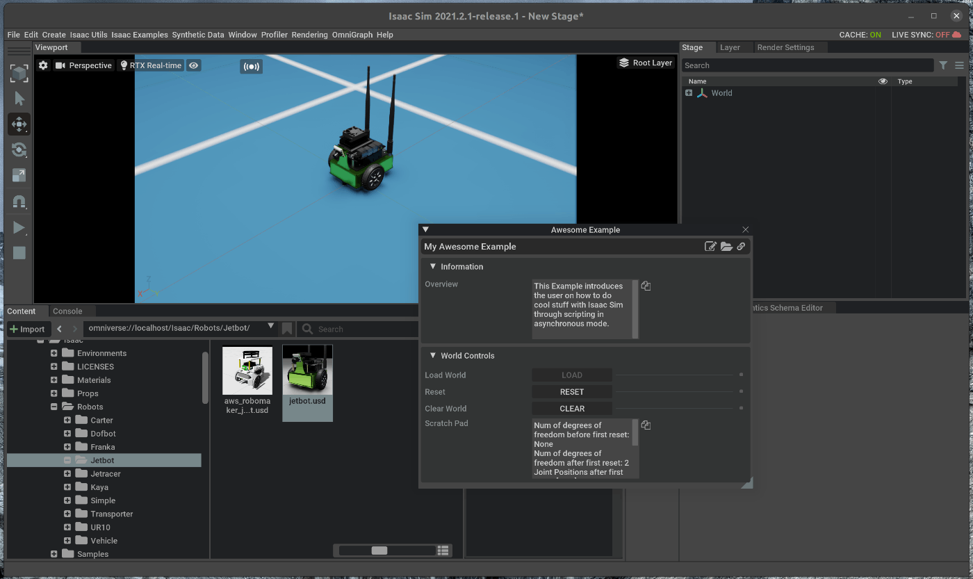Click the CLEAR button
Image resolution: width=973 pixels, height=579 pixels.
(x=572, y=409)
